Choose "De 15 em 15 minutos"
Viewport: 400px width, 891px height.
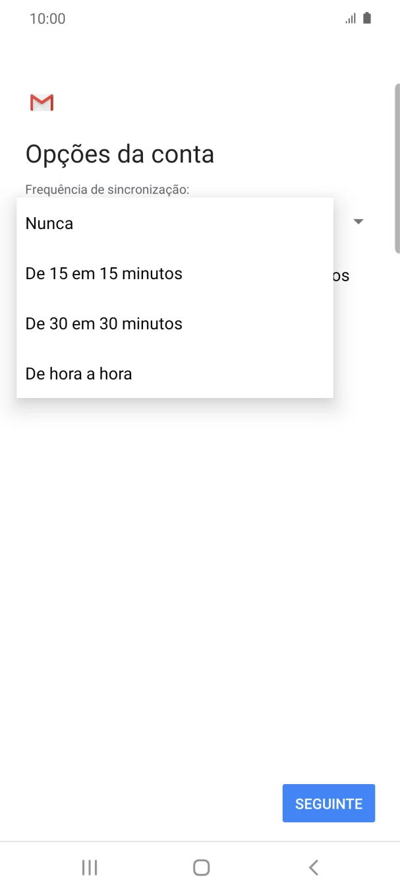103,273
